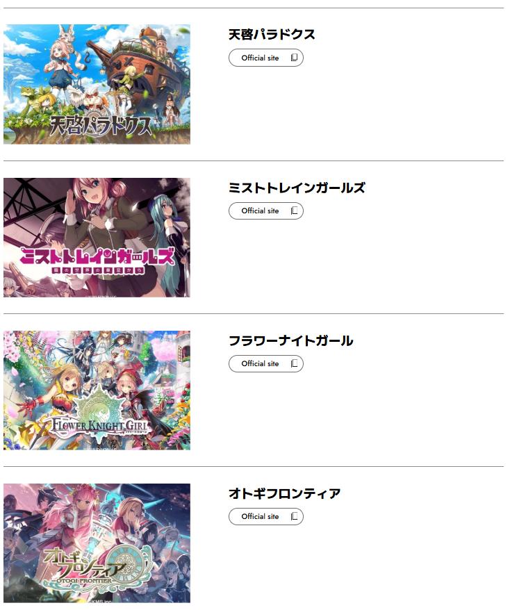Viewport: 510px width, 610px height.
Task: Open the ミストトレインガールズ banner artwork
Action: (x=97, y=238)
